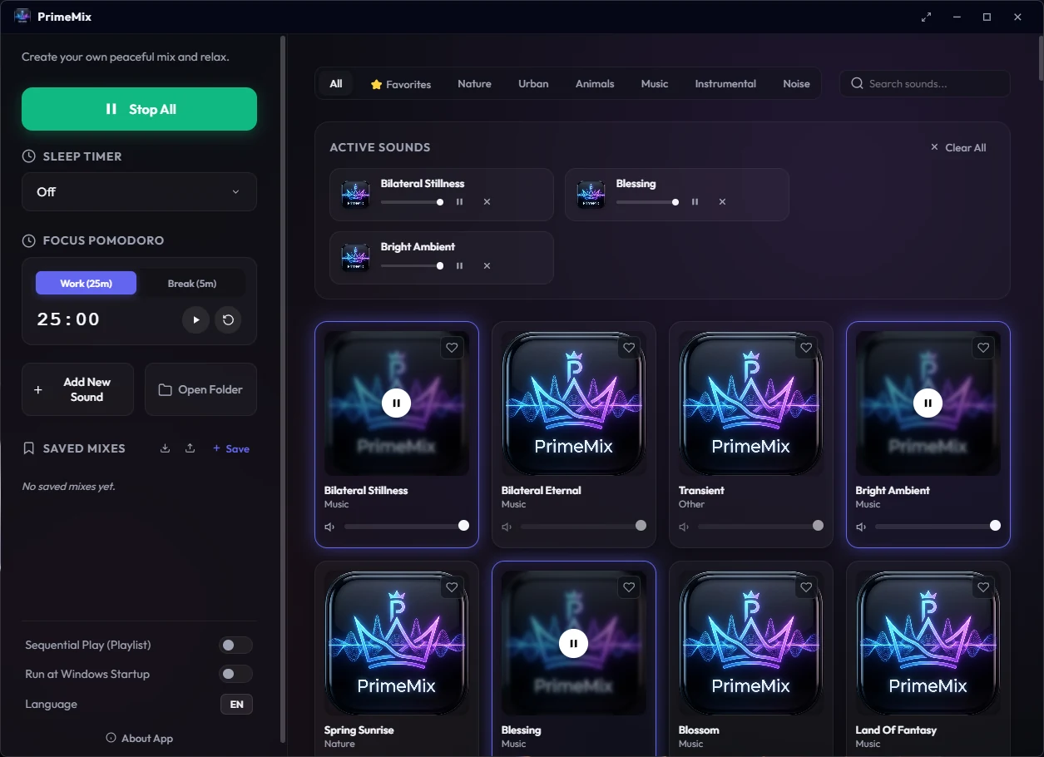Screen dimensions: 1044x757
Task: Pause the Bright Ambient card
Action: [x=928, y=403]
